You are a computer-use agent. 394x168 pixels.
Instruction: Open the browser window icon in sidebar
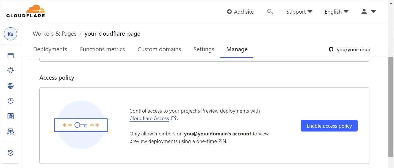point(11,56)
